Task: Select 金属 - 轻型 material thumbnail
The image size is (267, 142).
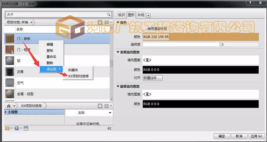Action: 10,94
